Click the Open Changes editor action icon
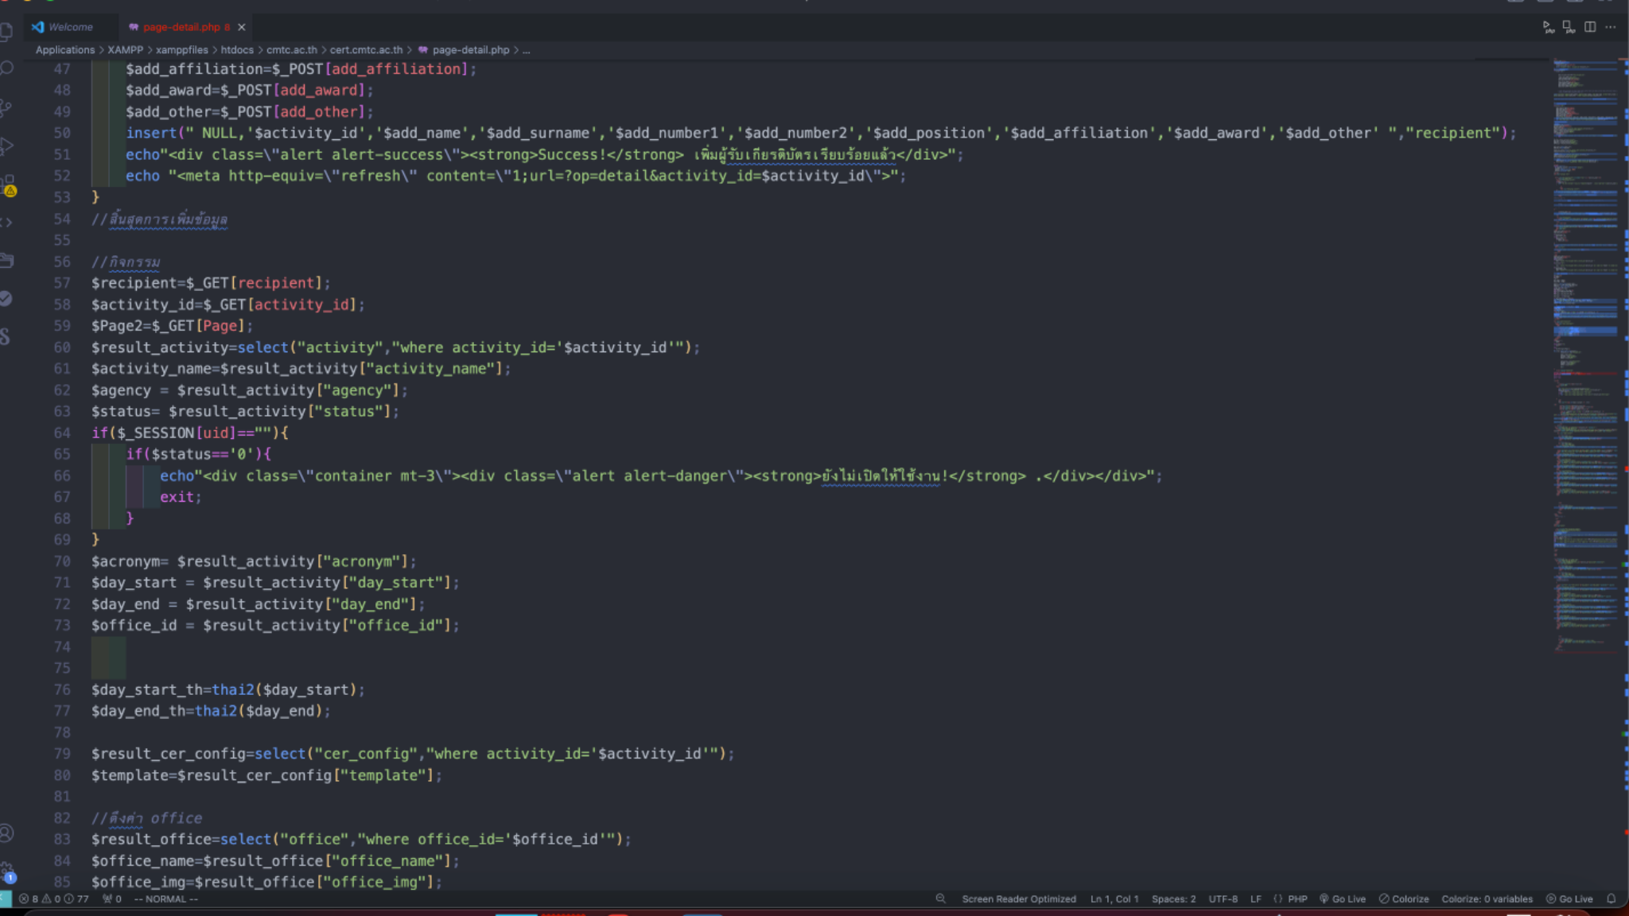Viewport: 1629px width, 916px height. click(1569, 27)
